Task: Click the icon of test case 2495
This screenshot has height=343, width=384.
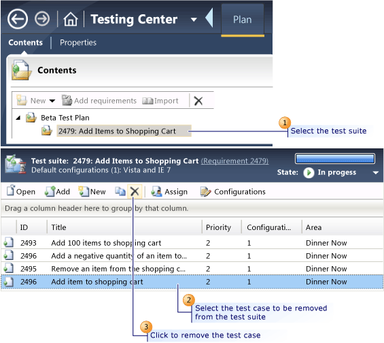Action: tap(8, 268)
